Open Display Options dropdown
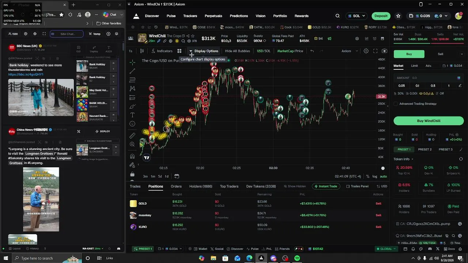The width and height of the screenshot is (468, 263). click(204, 51)
